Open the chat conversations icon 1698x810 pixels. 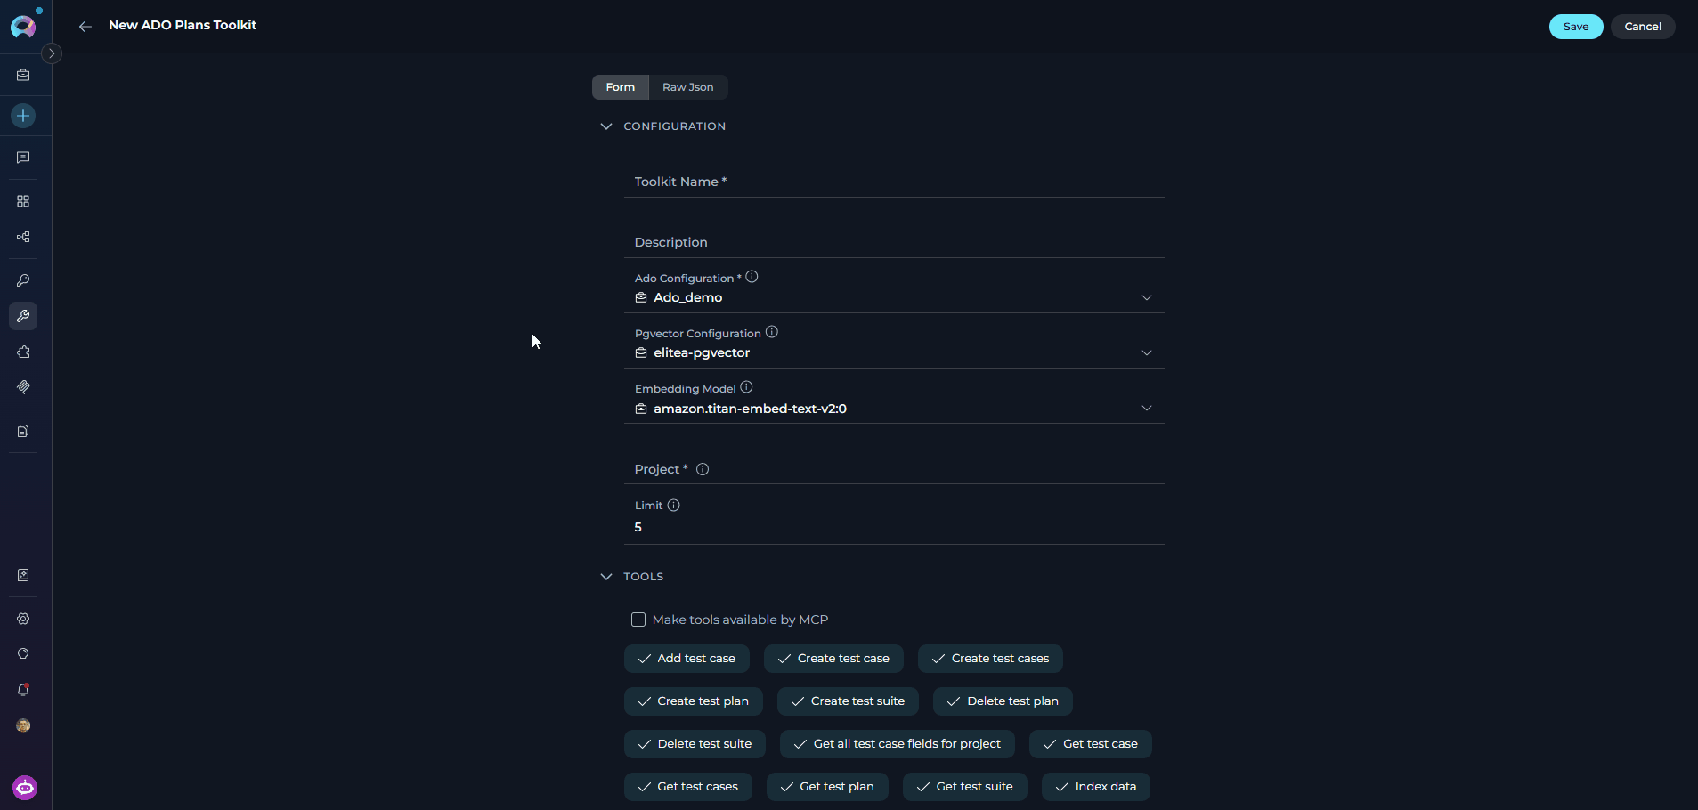pos(23,158)
